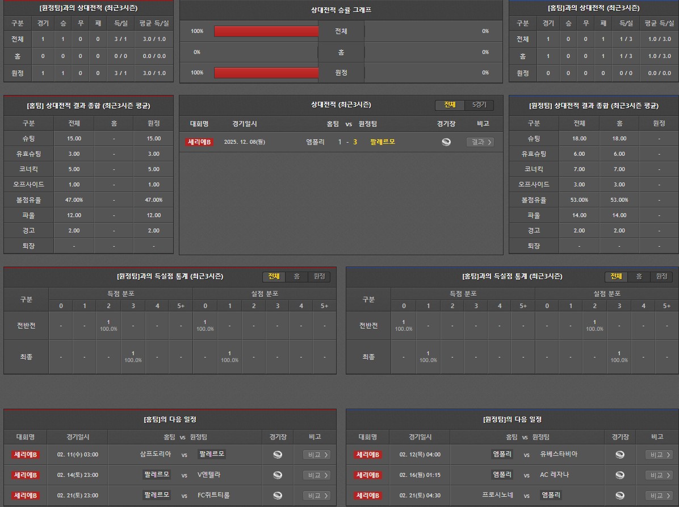
Task: Click 팔레르모 team name in head-to-head result row
Action: pyautogui.click(x=382, y=142)
